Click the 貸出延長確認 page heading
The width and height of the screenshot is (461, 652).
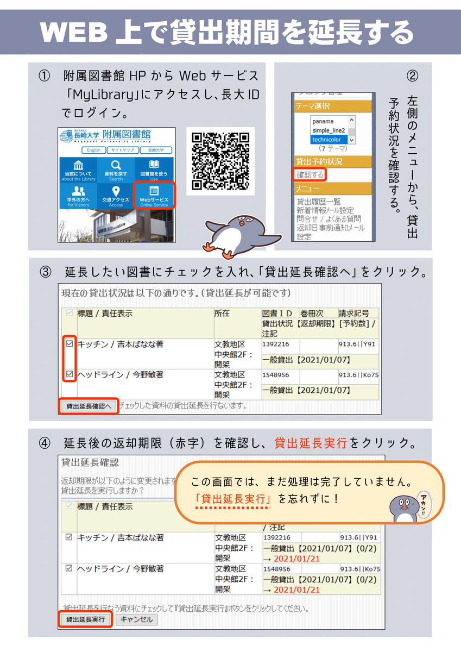[x=90, y=463]
